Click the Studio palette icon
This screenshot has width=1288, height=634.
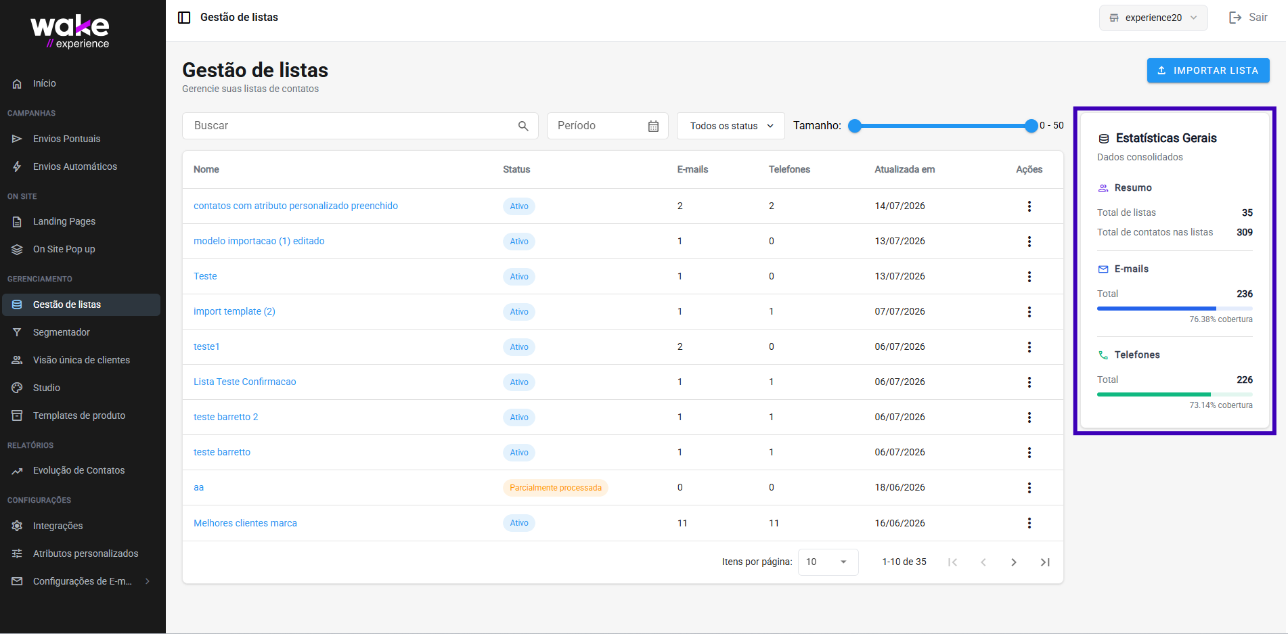click(x=17, y=388)
